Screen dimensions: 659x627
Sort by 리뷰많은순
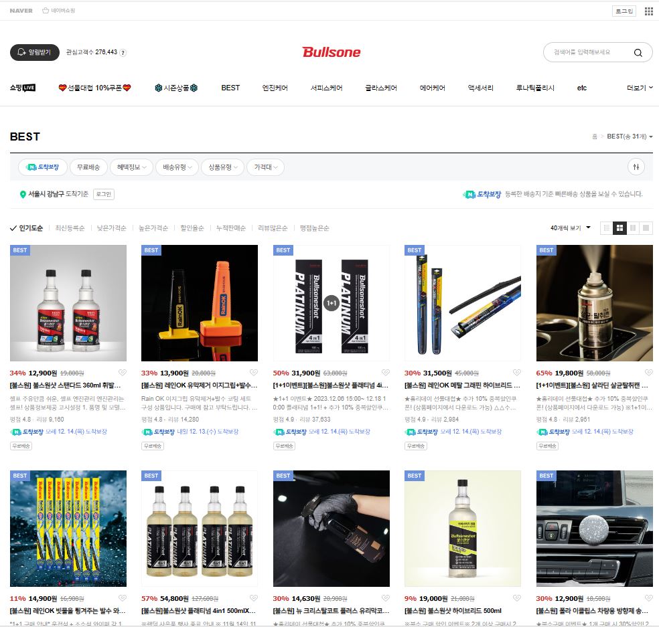(273, 228)
